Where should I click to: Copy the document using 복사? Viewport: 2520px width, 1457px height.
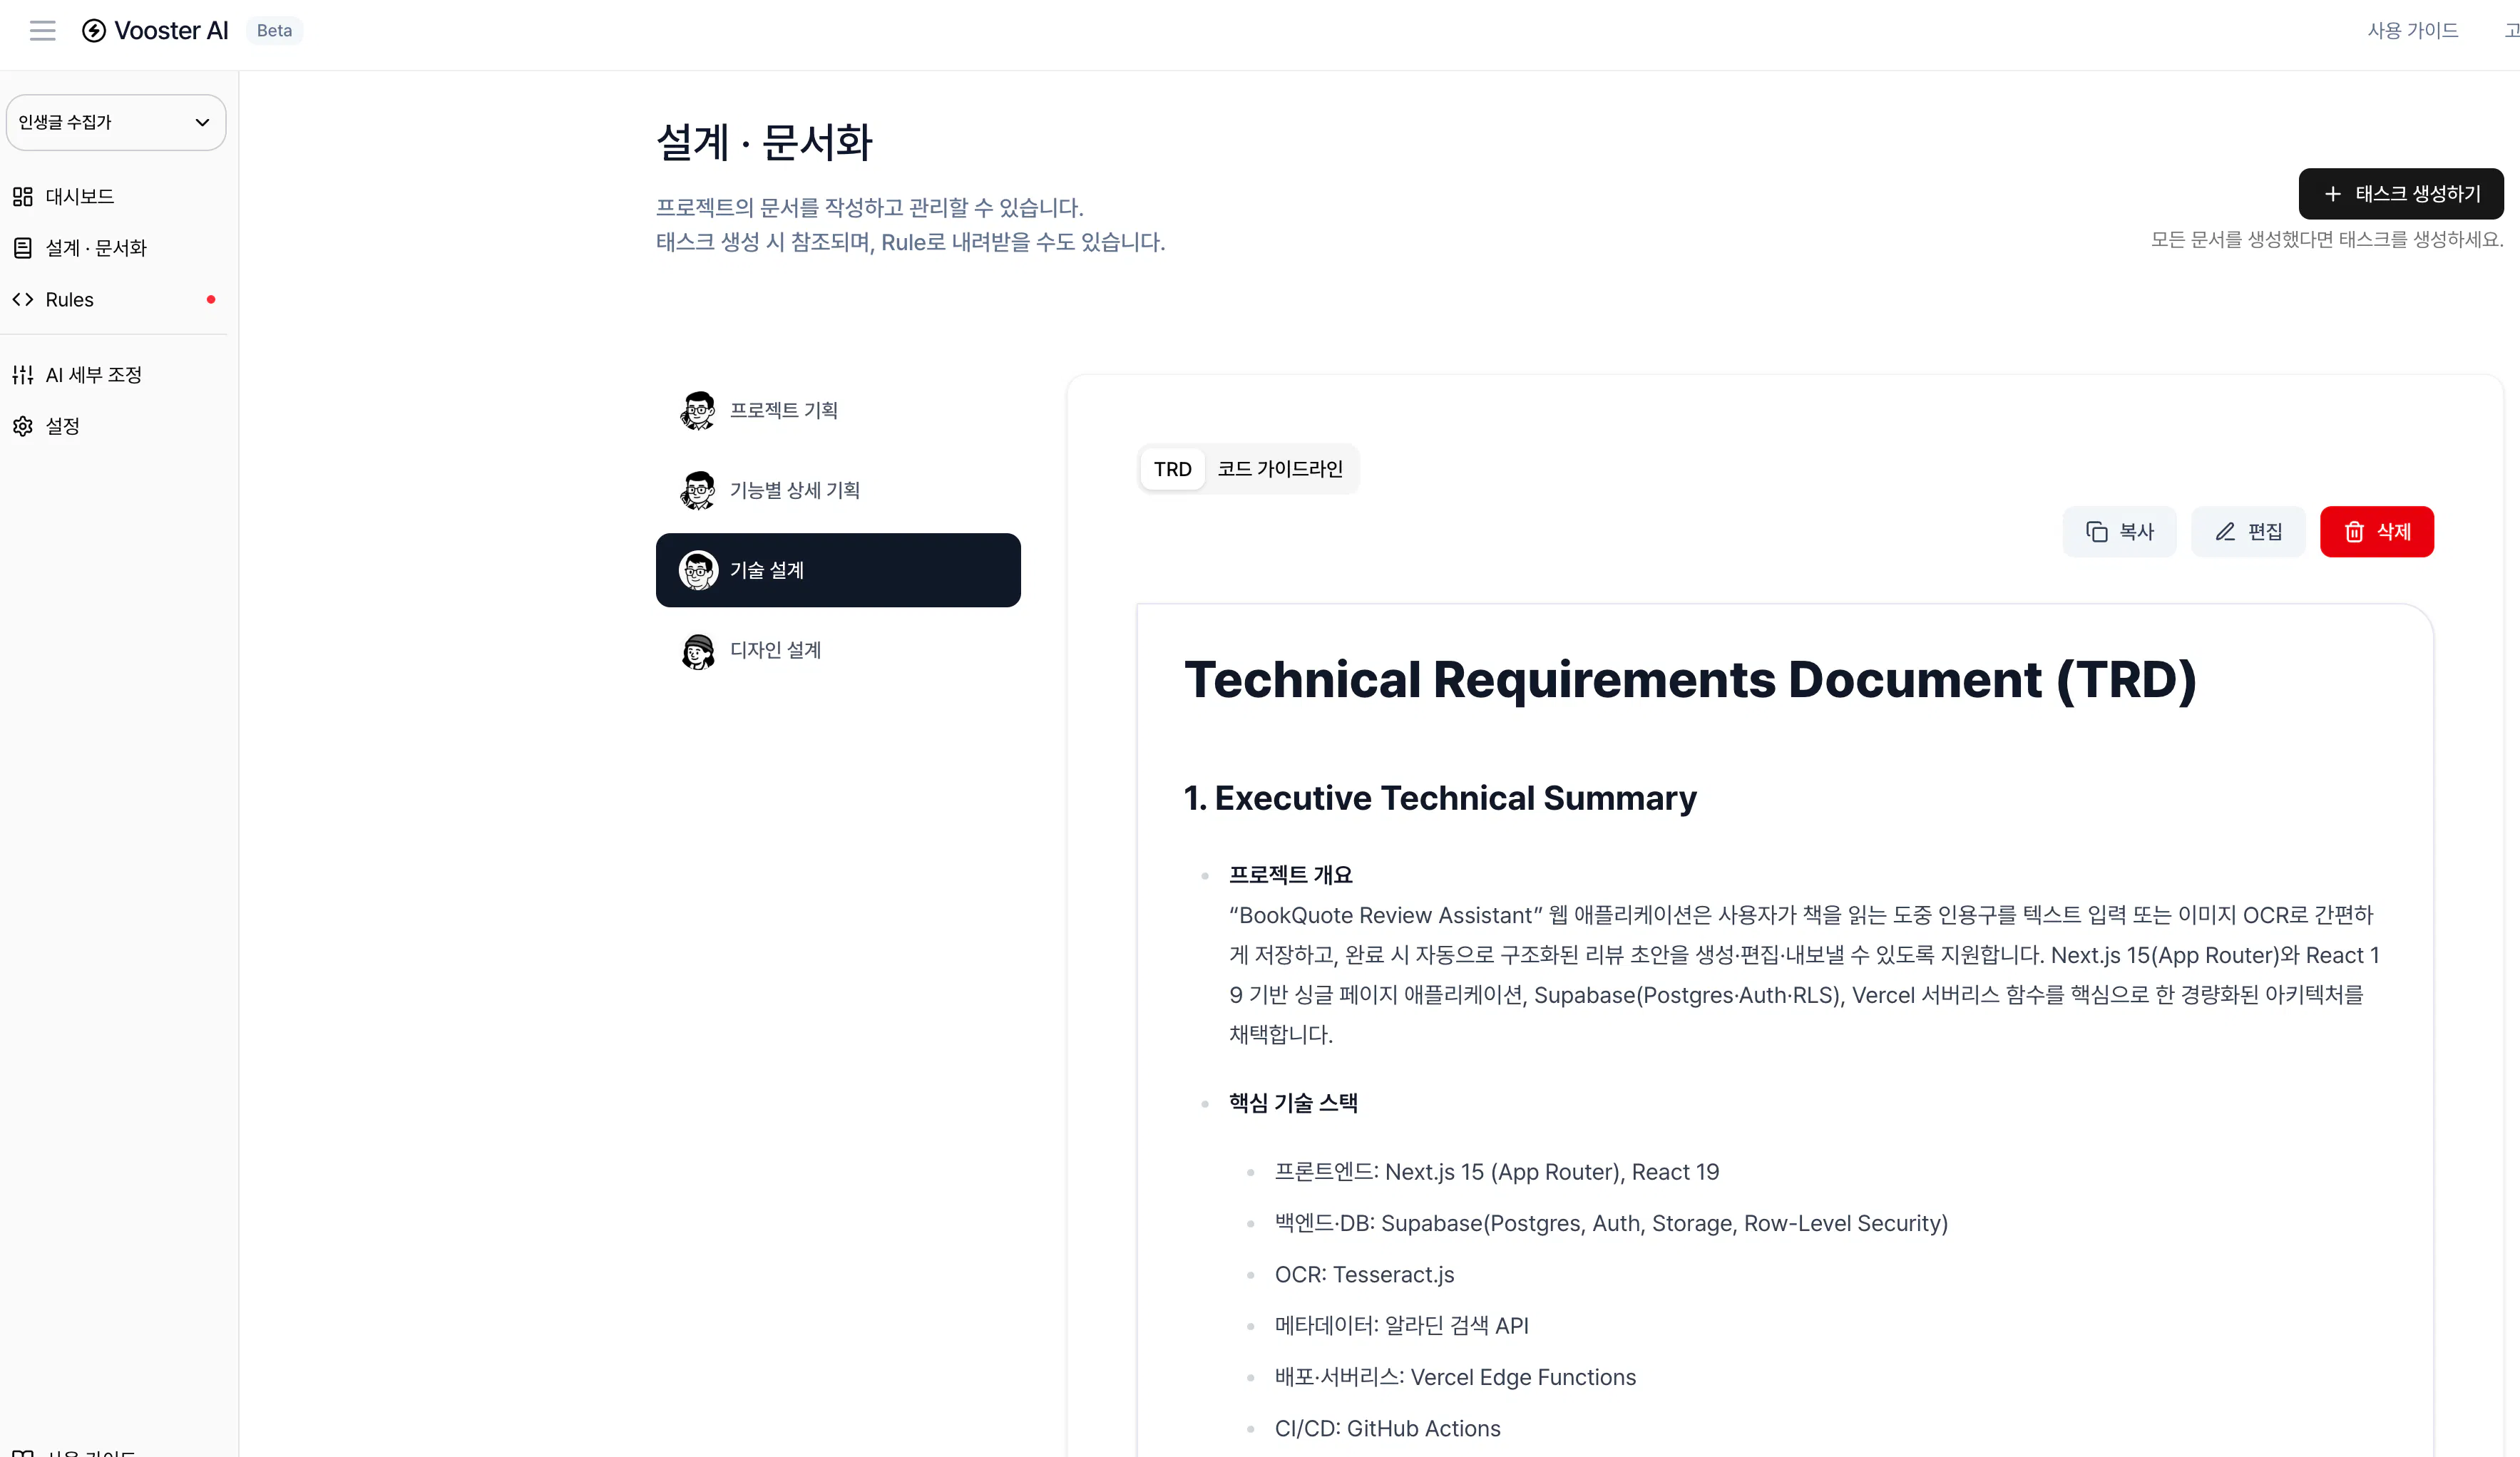pos(2120,530)
